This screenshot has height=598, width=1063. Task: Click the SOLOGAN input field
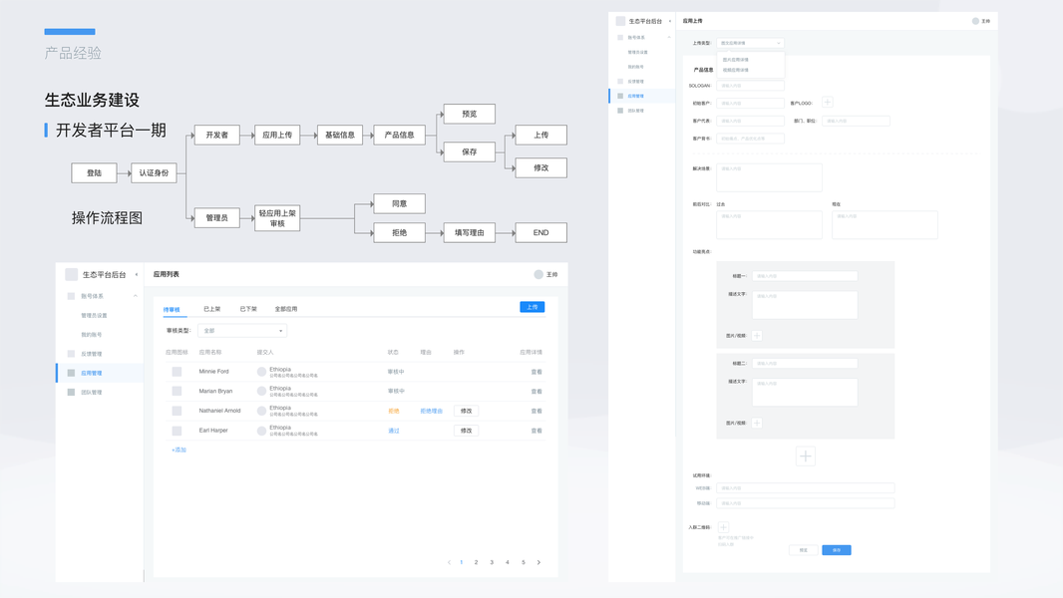(751, 86)
